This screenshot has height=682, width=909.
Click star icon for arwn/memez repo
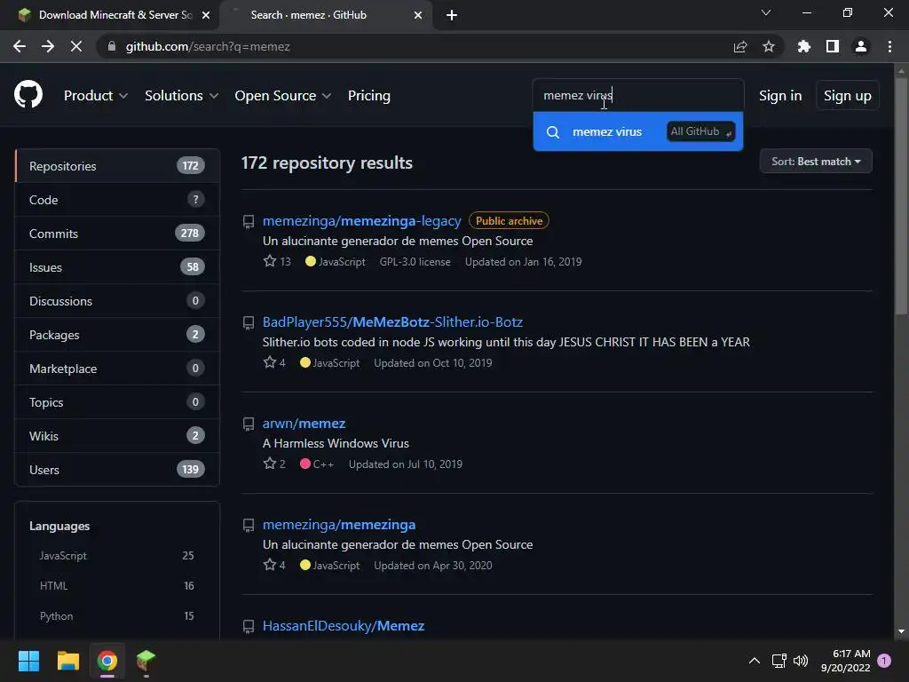tap(270, 464)
